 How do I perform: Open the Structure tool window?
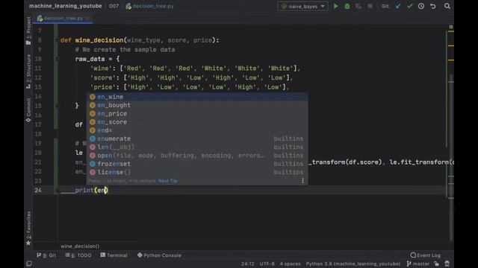tap(28, 71)
